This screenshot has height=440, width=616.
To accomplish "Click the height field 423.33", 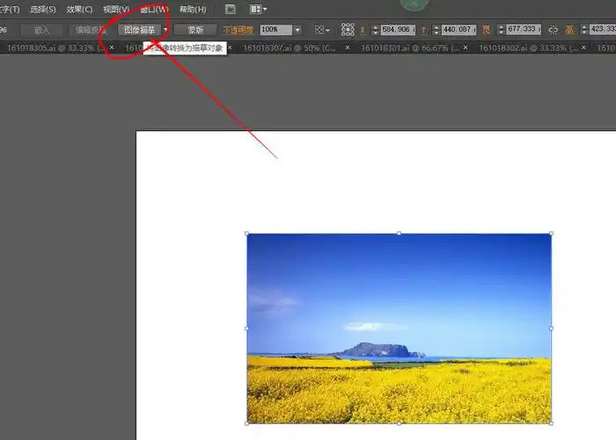I will point(603,29).
